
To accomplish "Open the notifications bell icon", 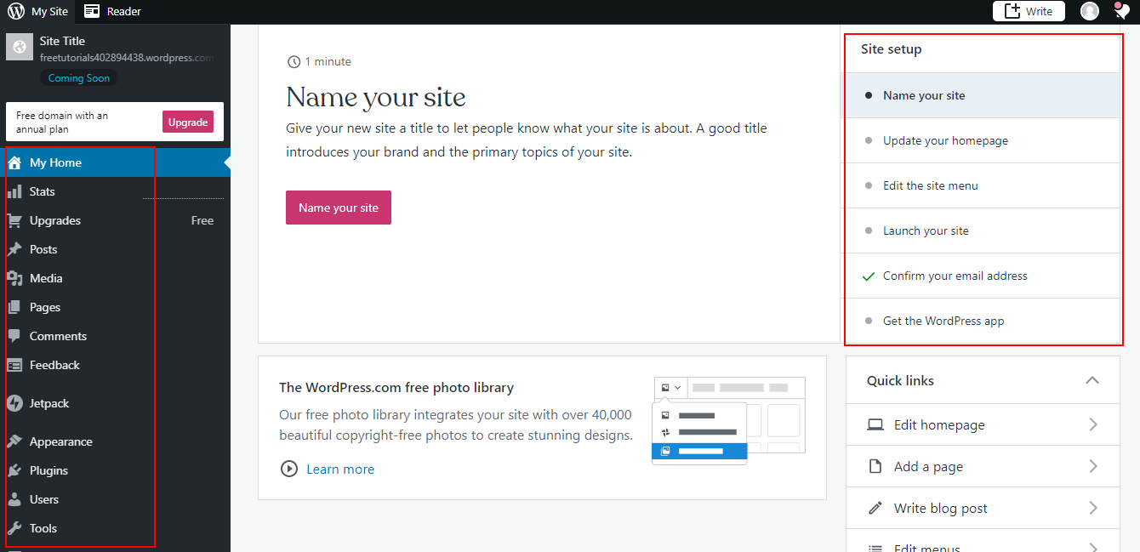I will coord(1121,11).
